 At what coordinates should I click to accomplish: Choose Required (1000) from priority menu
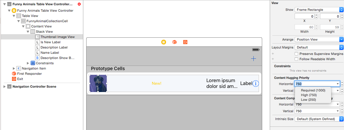click(x=313, y=90)
